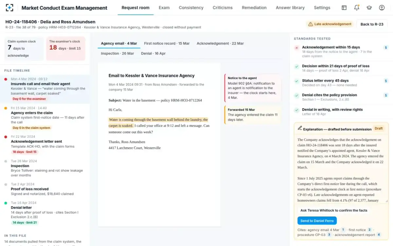Select the green marker for Denial letter event

tap(6, 203)
